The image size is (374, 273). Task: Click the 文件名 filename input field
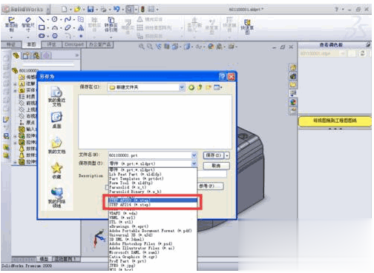[150, 155]
